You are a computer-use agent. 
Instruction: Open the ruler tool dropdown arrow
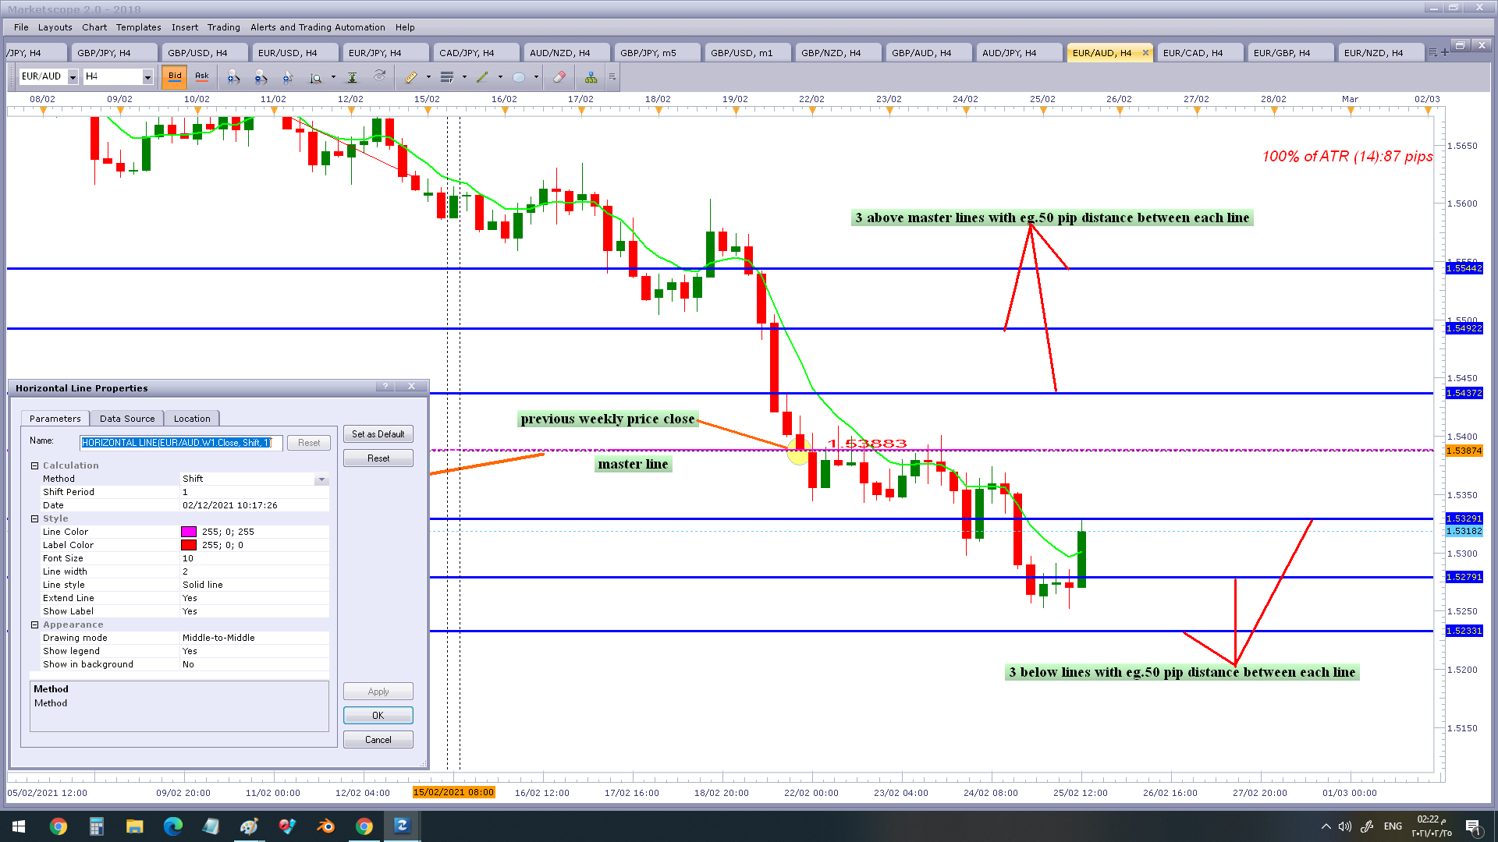428,77
